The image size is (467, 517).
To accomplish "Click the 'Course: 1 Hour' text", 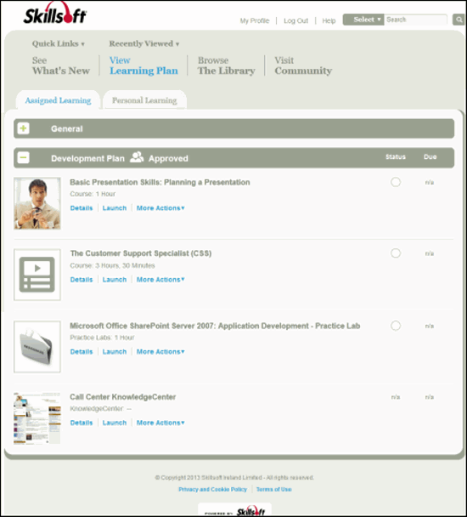I will (x=93, y=194).
